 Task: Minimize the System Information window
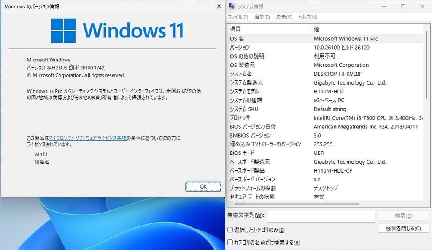[x=384, y=6]
